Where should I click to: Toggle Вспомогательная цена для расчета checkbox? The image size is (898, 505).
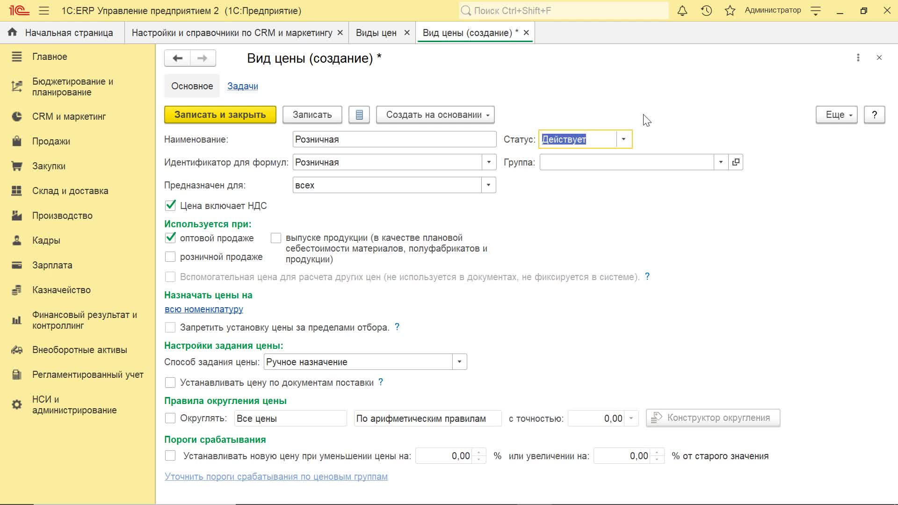click(170, 277)
